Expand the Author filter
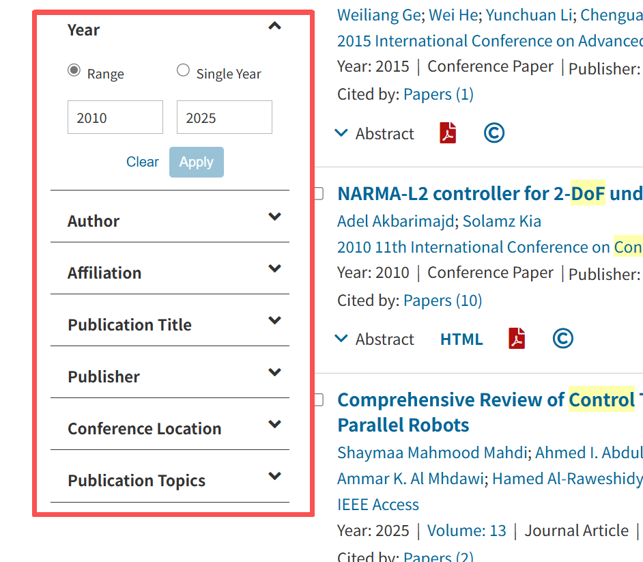Image resolution: width=643 pixels, height=562 pixels. pos(274,217)
